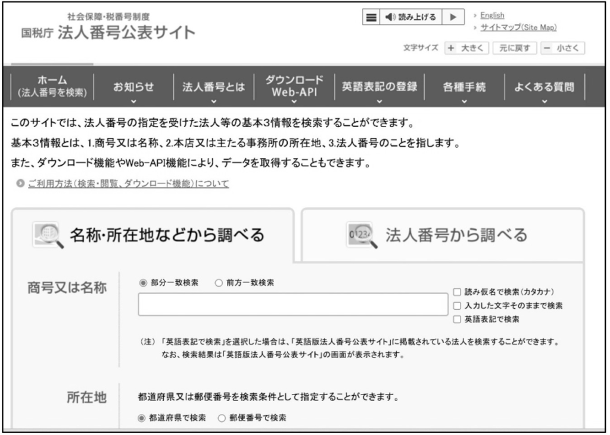
Task: Select the 前方一致検索 radio button
Action: click(218, 282)
